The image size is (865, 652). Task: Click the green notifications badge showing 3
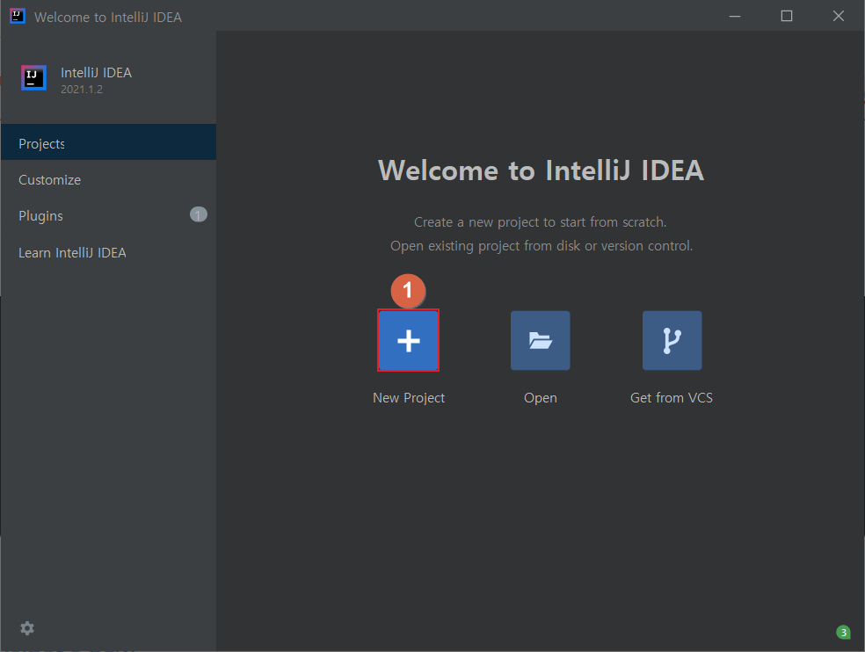tap(843, 632)
